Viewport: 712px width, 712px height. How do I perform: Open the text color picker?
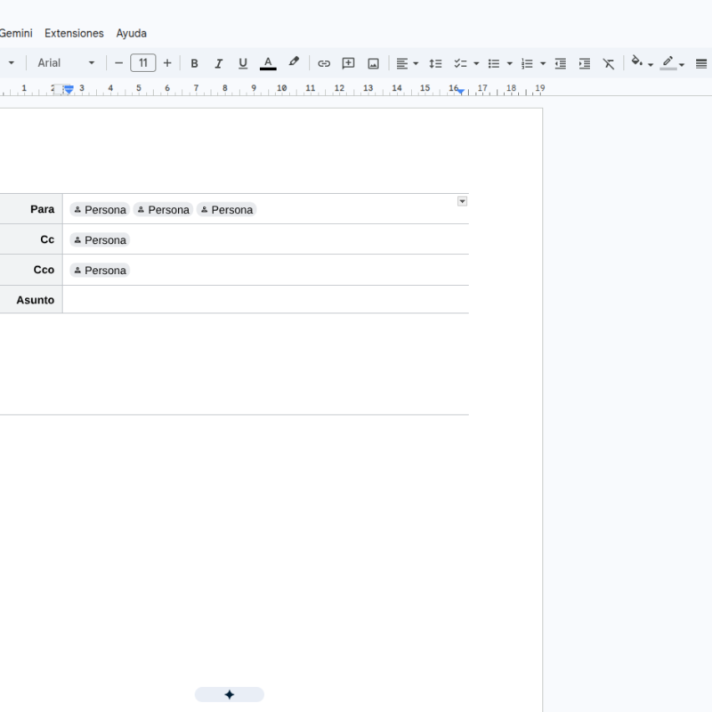pos(268,63)
